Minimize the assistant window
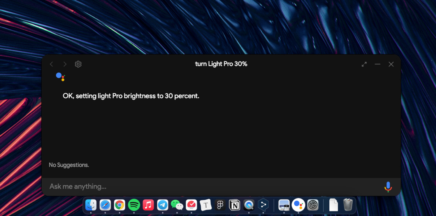Screen dimensions: 436x216 point(377,64)
